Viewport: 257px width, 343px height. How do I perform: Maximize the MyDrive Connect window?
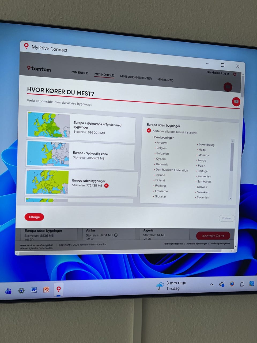(222, 65)
